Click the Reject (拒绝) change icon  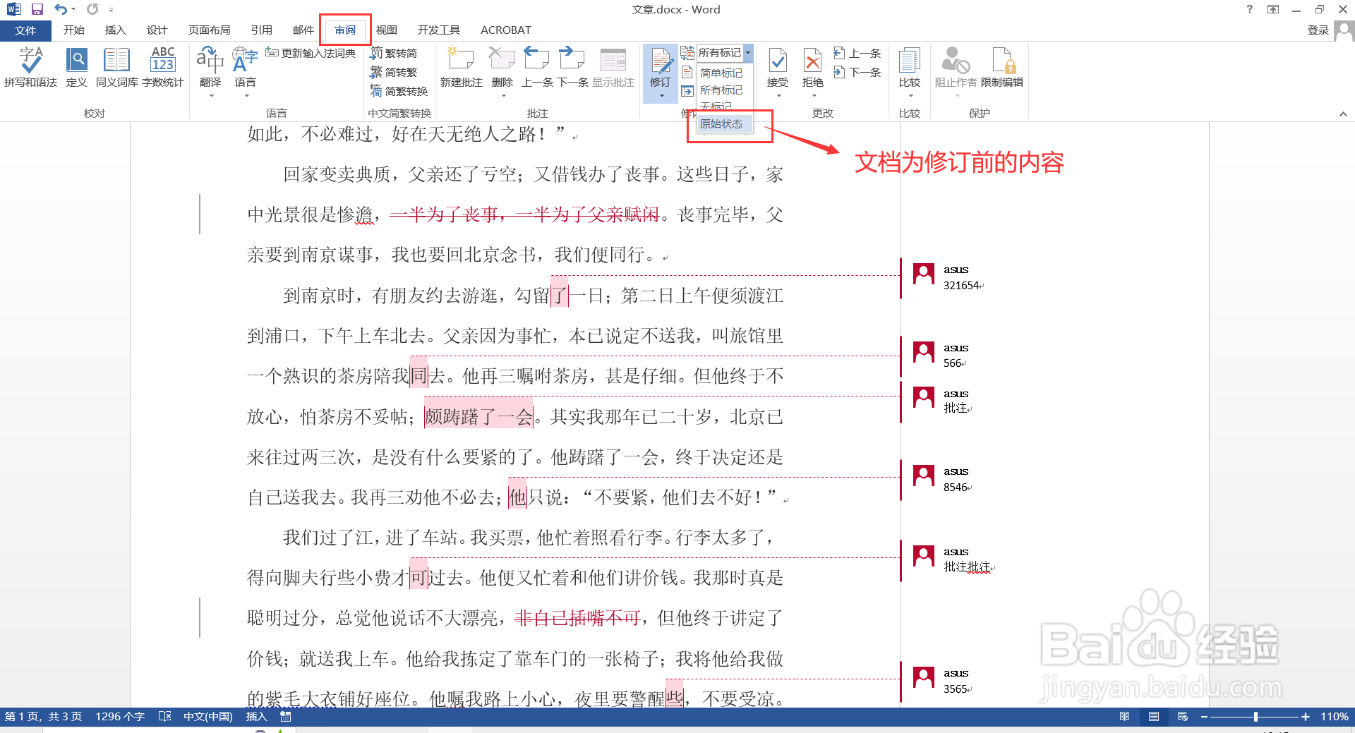click(813, 62)
